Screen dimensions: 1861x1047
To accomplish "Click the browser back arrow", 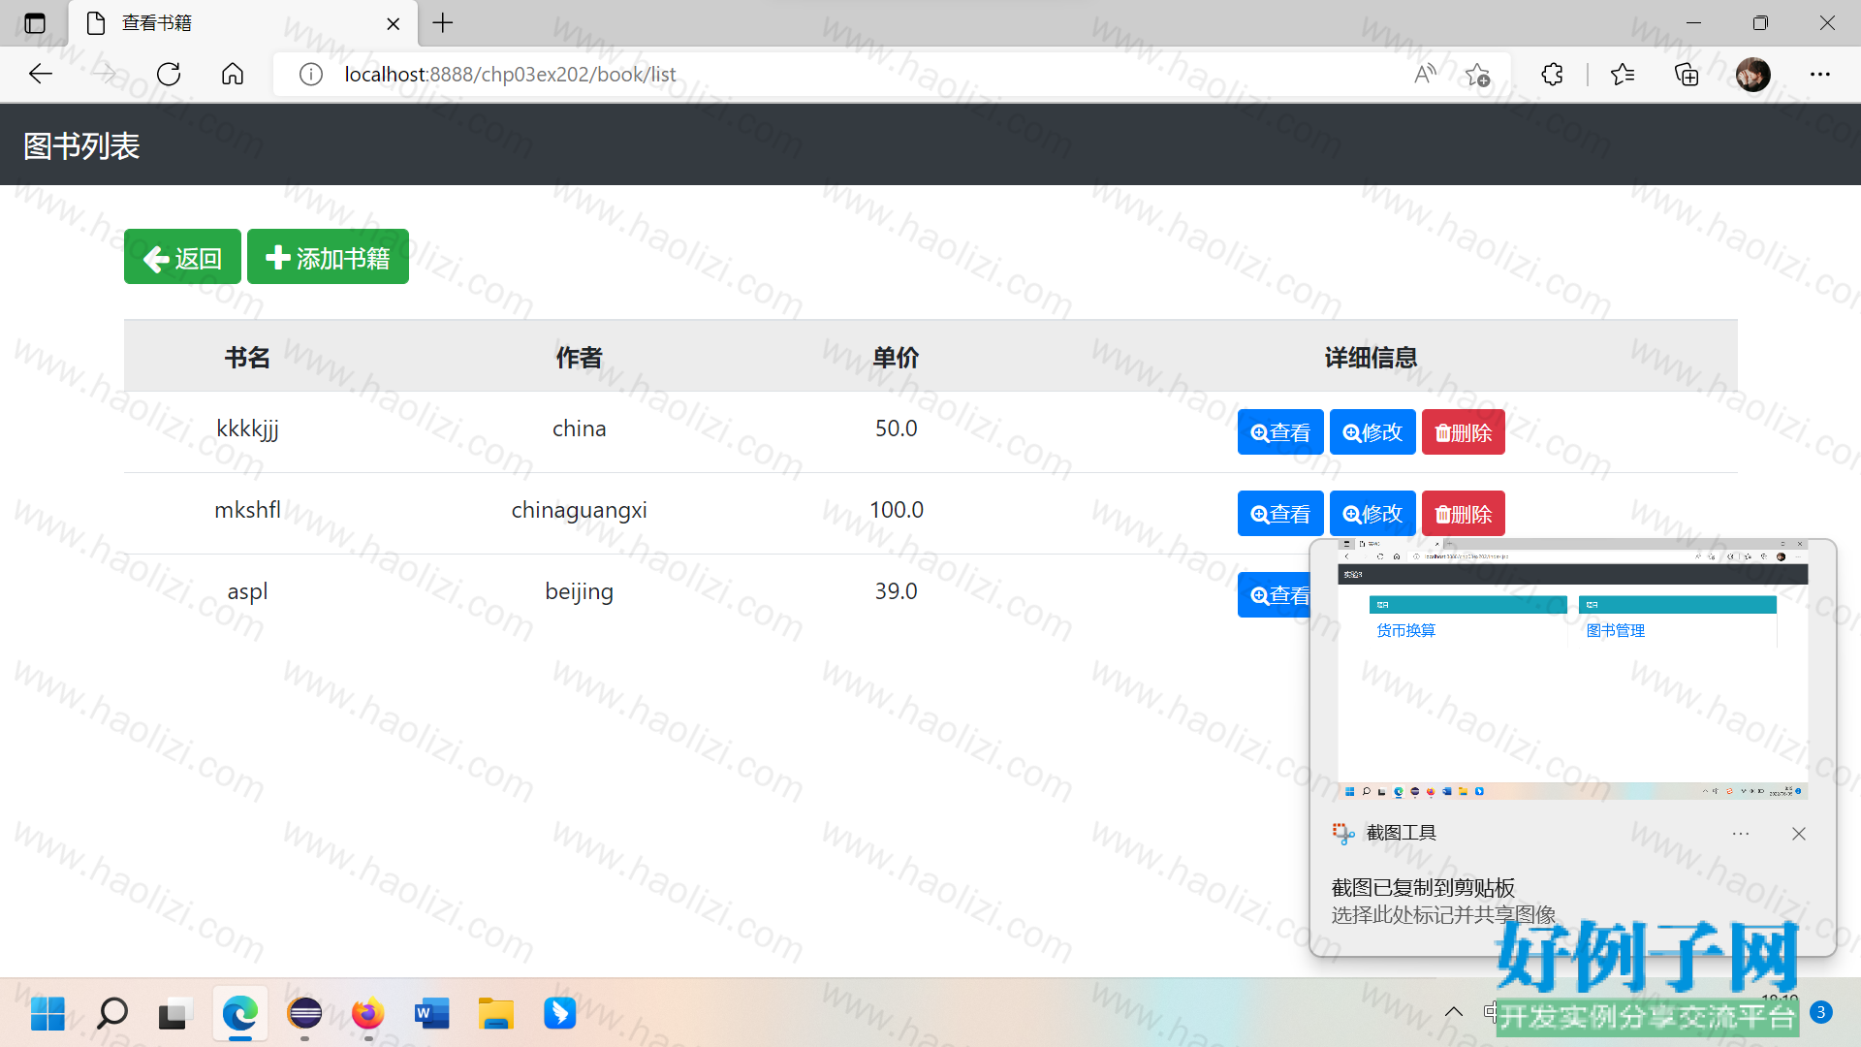I will (x=41, y=74).
